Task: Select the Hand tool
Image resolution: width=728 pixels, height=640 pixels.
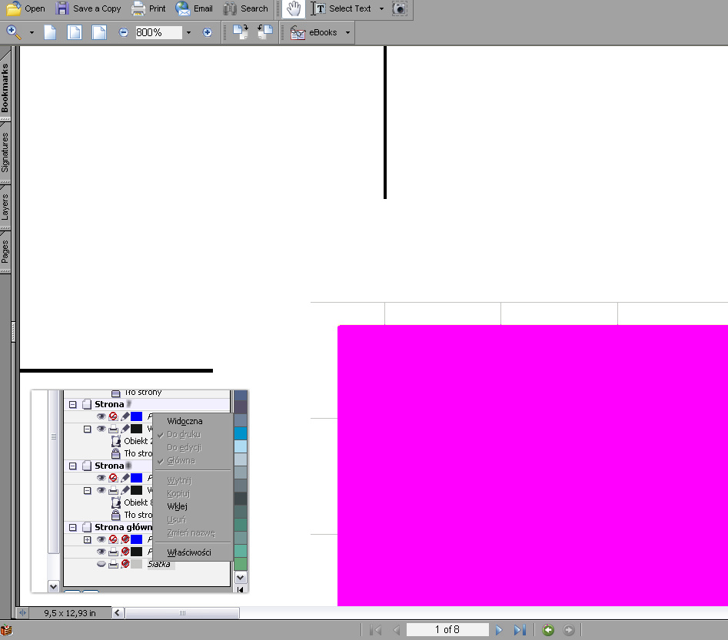Action: pos(292,9)
